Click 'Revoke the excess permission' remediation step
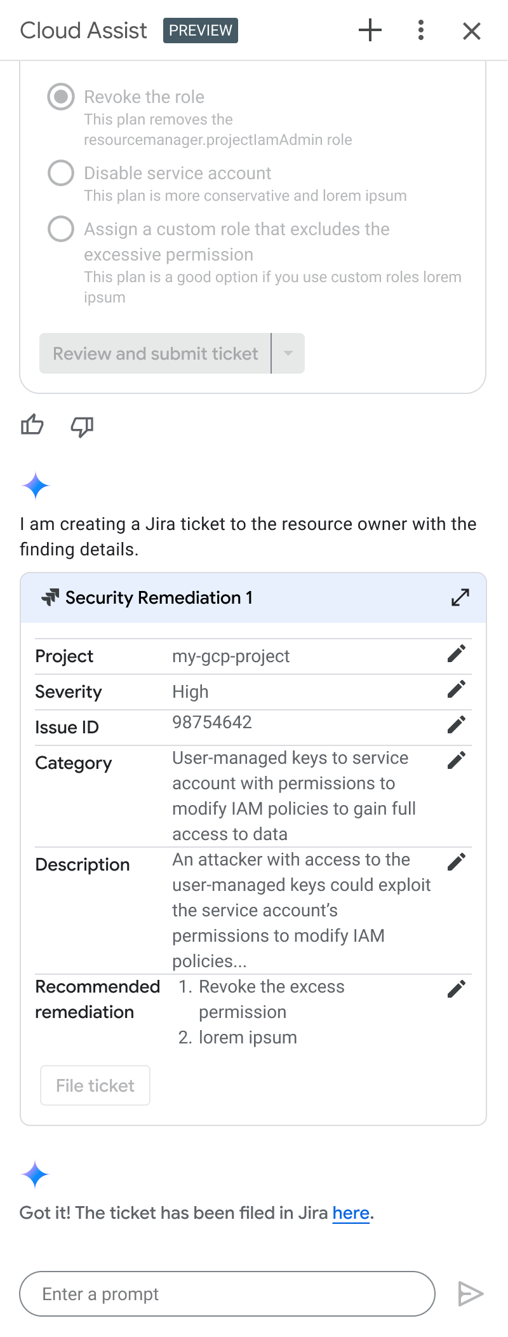508x1337 pixels. click(272, 999)
